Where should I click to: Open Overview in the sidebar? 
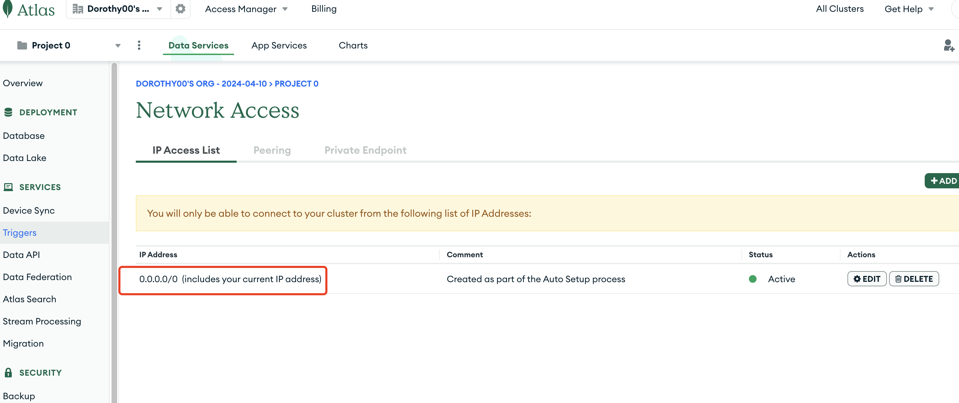[x=23, y=83]
